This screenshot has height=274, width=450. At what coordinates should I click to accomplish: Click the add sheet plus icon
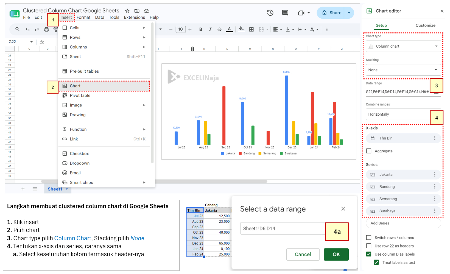click(x=23, y=189)
